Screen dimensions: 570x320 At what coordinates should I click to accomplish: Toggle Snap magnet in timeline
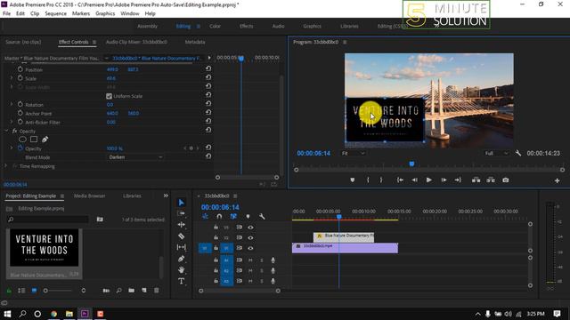[219, 217]
